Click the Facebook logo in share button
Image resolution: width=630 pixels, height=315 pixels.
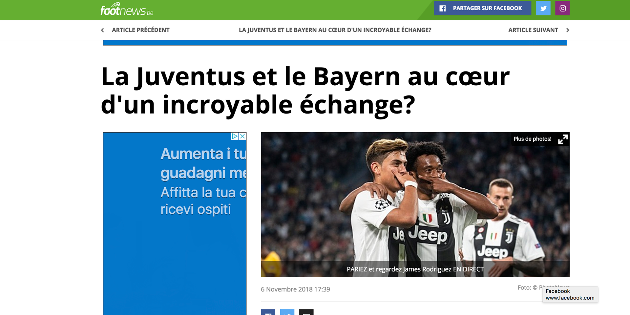coord(443,9)
